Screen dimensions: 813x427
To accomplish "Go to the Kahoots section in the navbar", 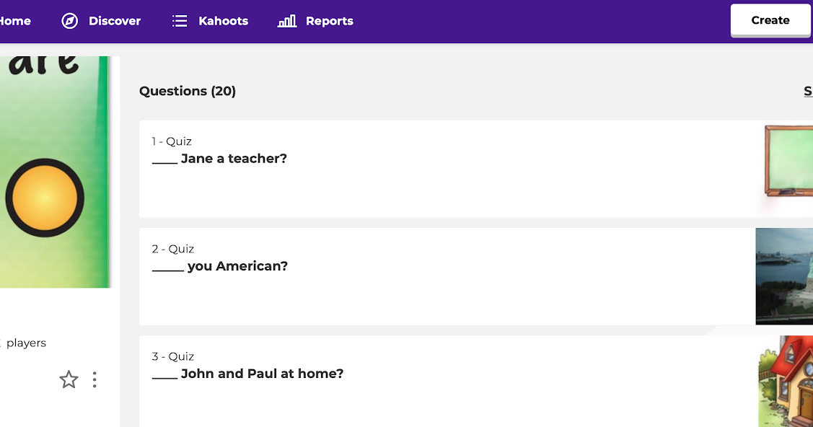I will tap(222, 21).
